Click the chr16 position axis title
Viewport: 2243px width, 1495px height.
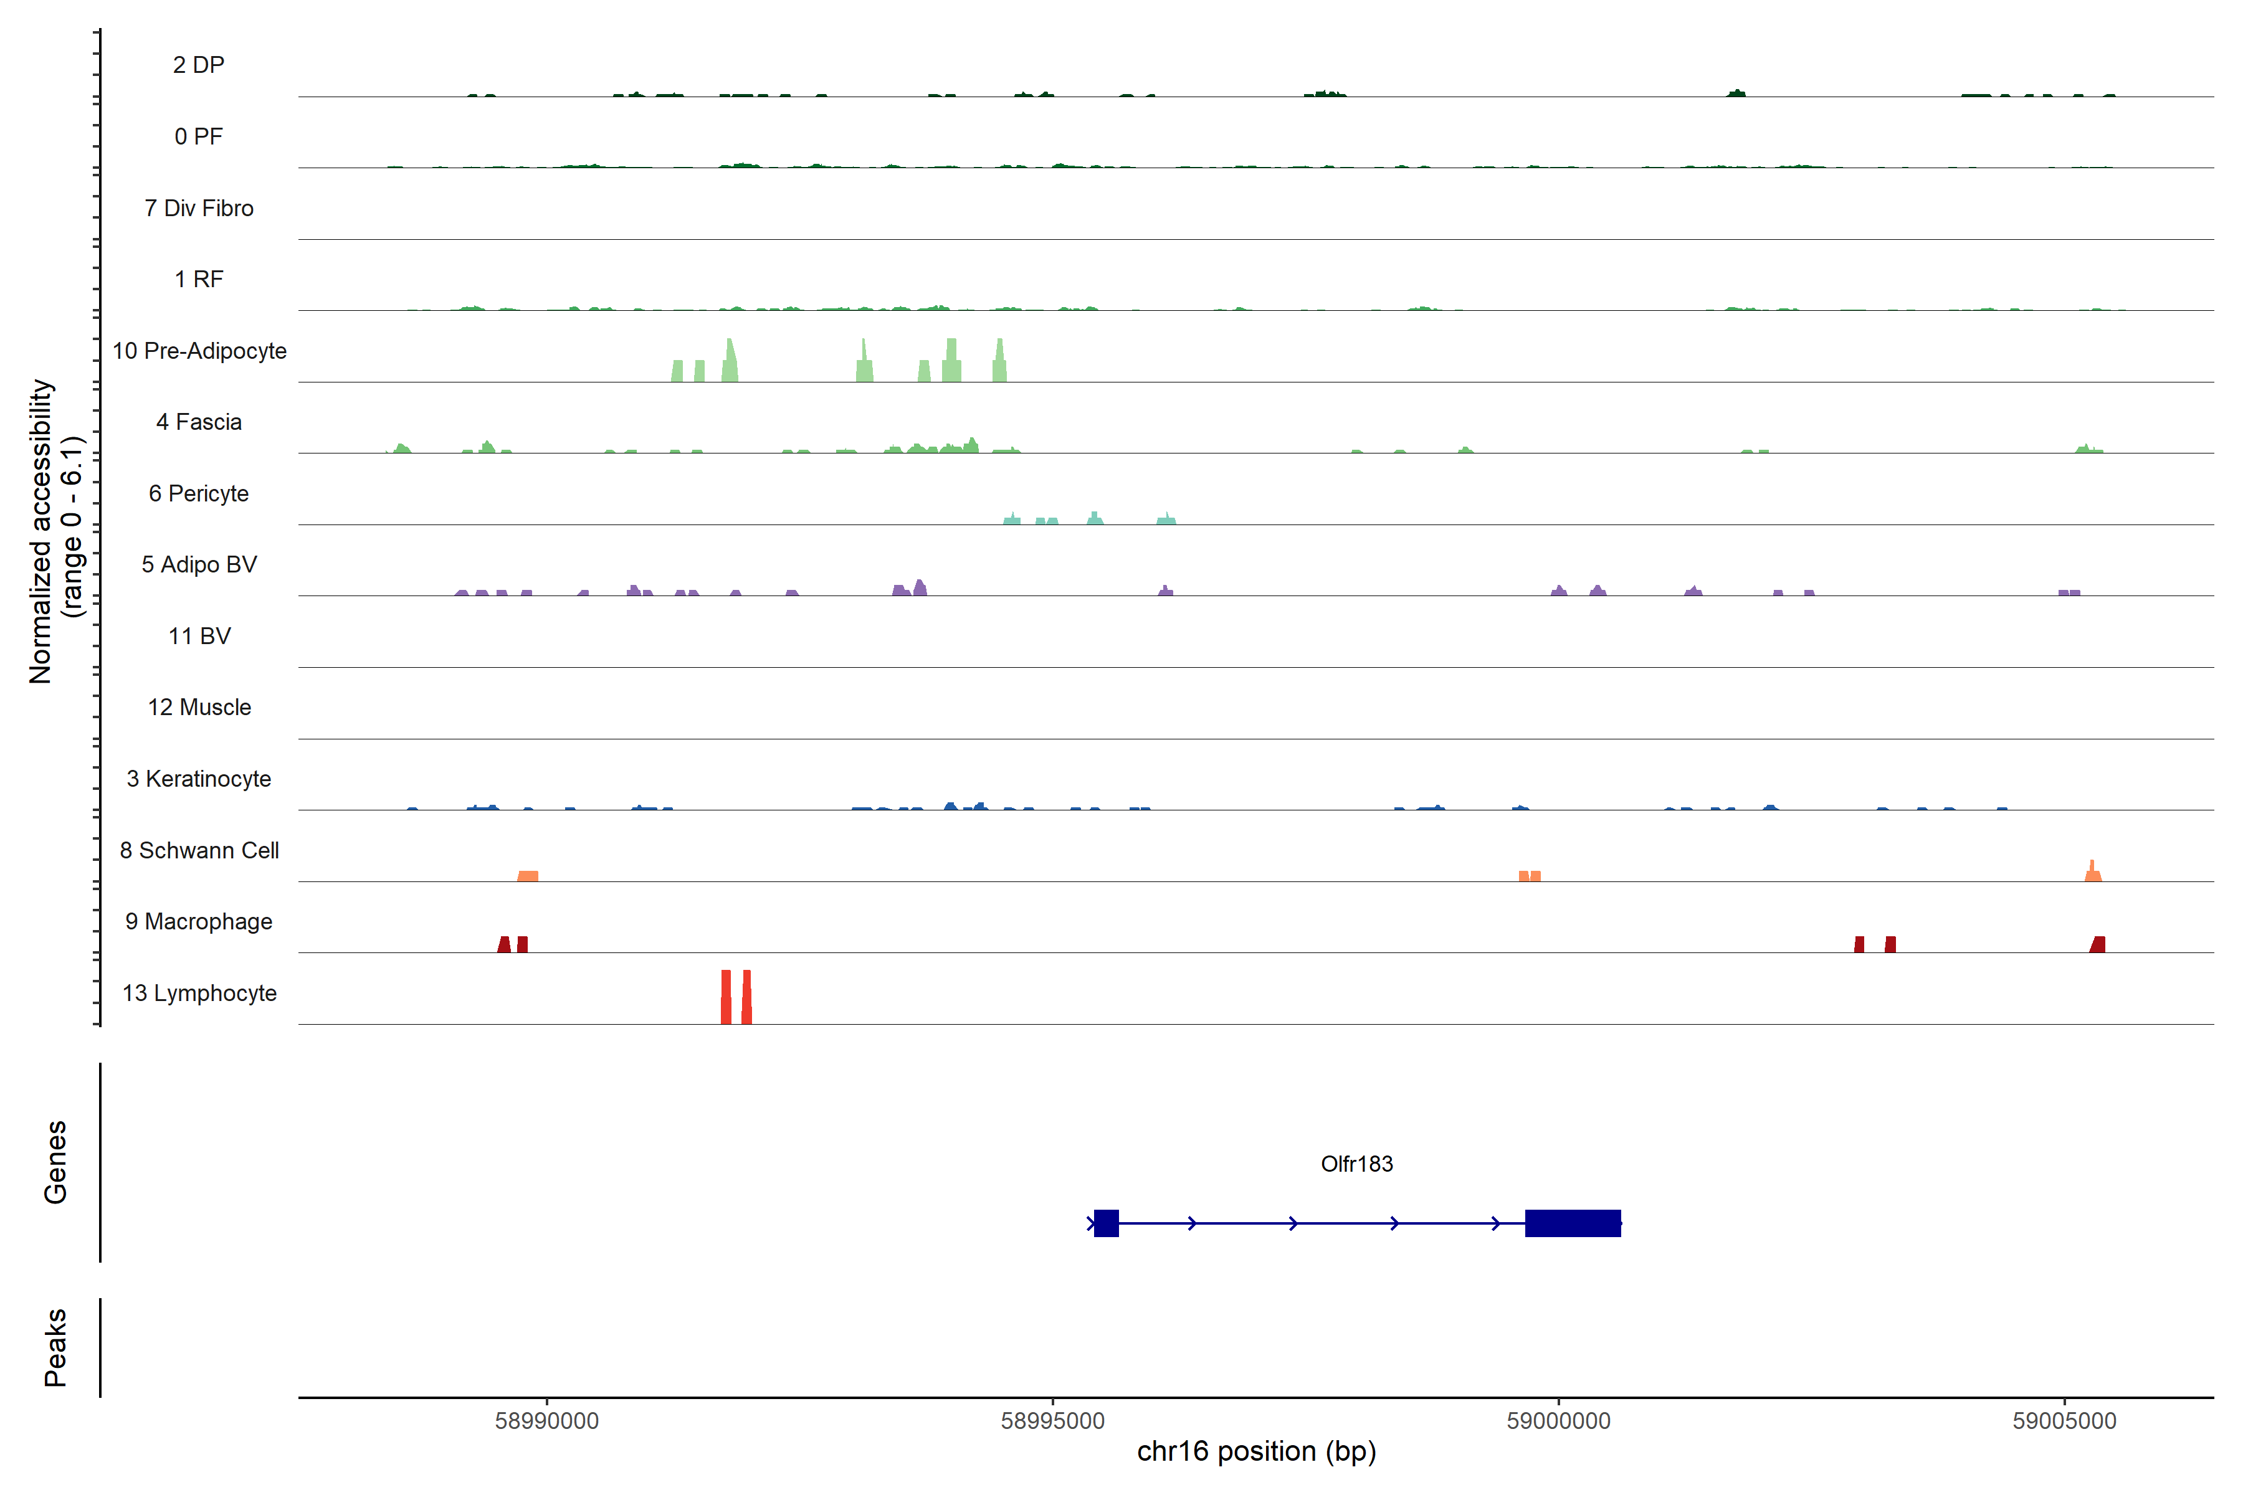[x=1256, y=1451]
